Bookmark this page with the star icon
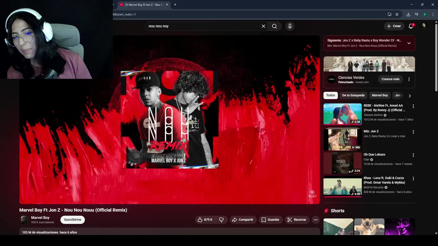The image size is (438, 246). pyautogui.click(x=397, y=14)
